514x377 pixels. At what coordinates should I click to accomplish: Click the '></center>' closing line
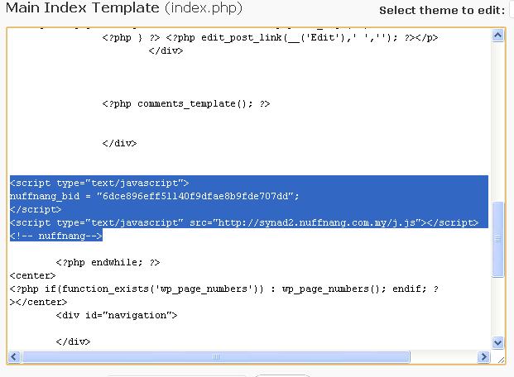tap(38, 302)
